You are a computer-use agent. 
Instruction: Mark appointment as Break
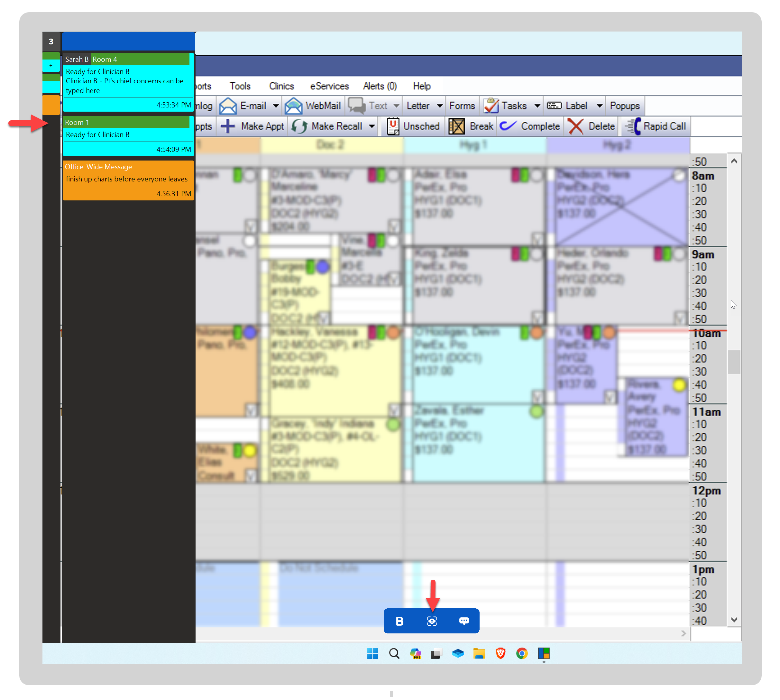tap(471, 126)
